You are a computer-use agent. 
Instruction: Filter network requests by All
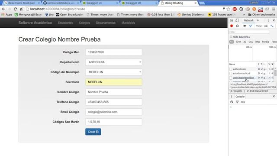pos(232,42)
